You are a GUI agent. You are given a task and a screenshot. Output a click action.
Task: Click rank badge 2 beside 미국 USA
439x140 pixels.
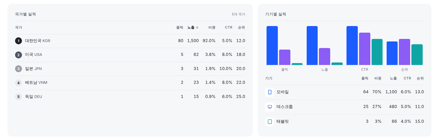pyautogui.click(x=19, y=55)
